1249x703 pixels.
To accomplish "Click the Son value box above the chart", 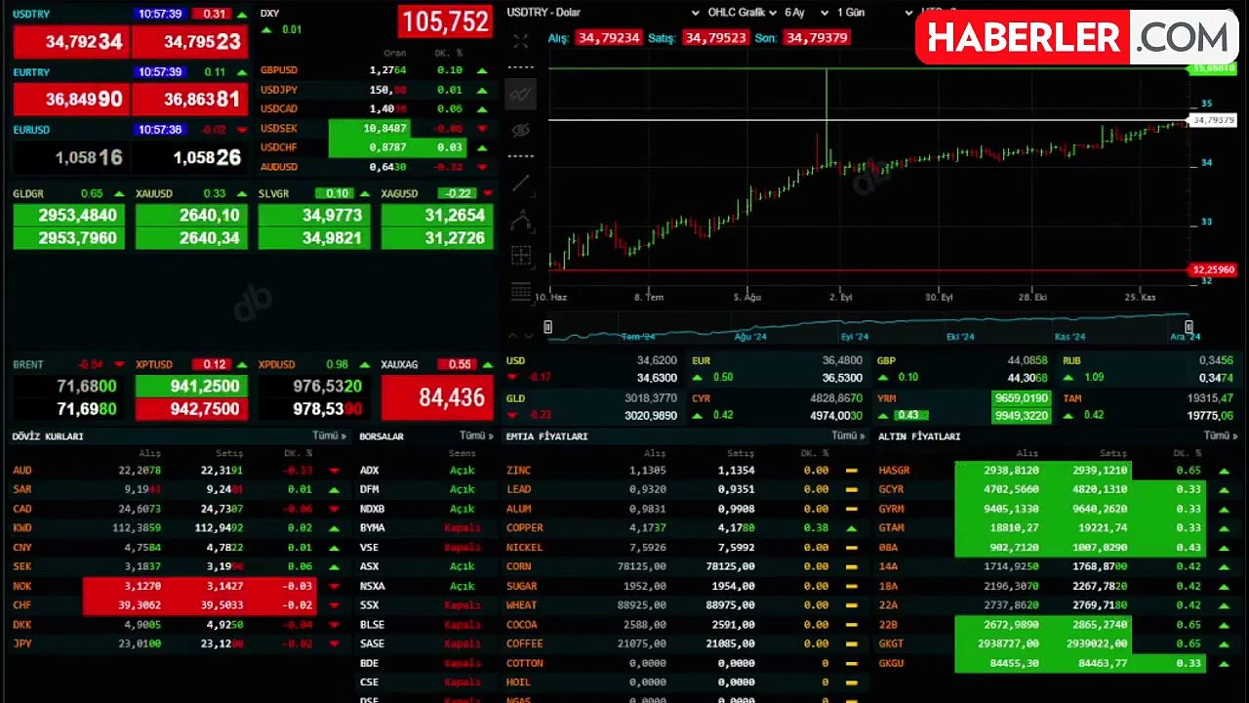I will [816, 38].
